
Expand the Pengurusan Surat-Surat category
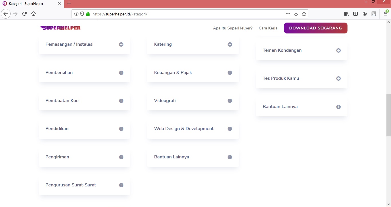coord(121,185)
